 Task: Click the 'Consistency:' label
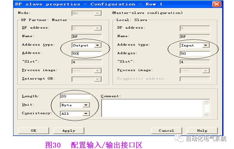click(x=37, y=113)
